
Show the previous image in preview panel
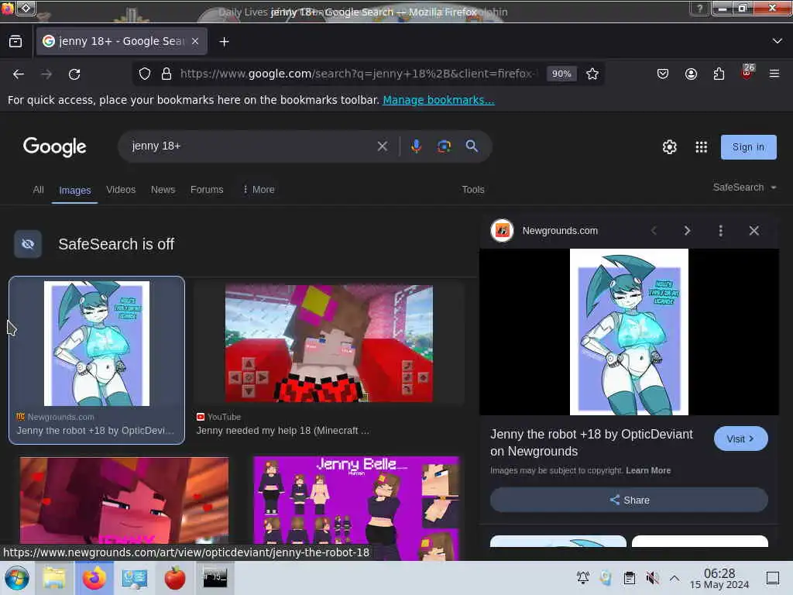pyautogui.click(x=654, y=231)
